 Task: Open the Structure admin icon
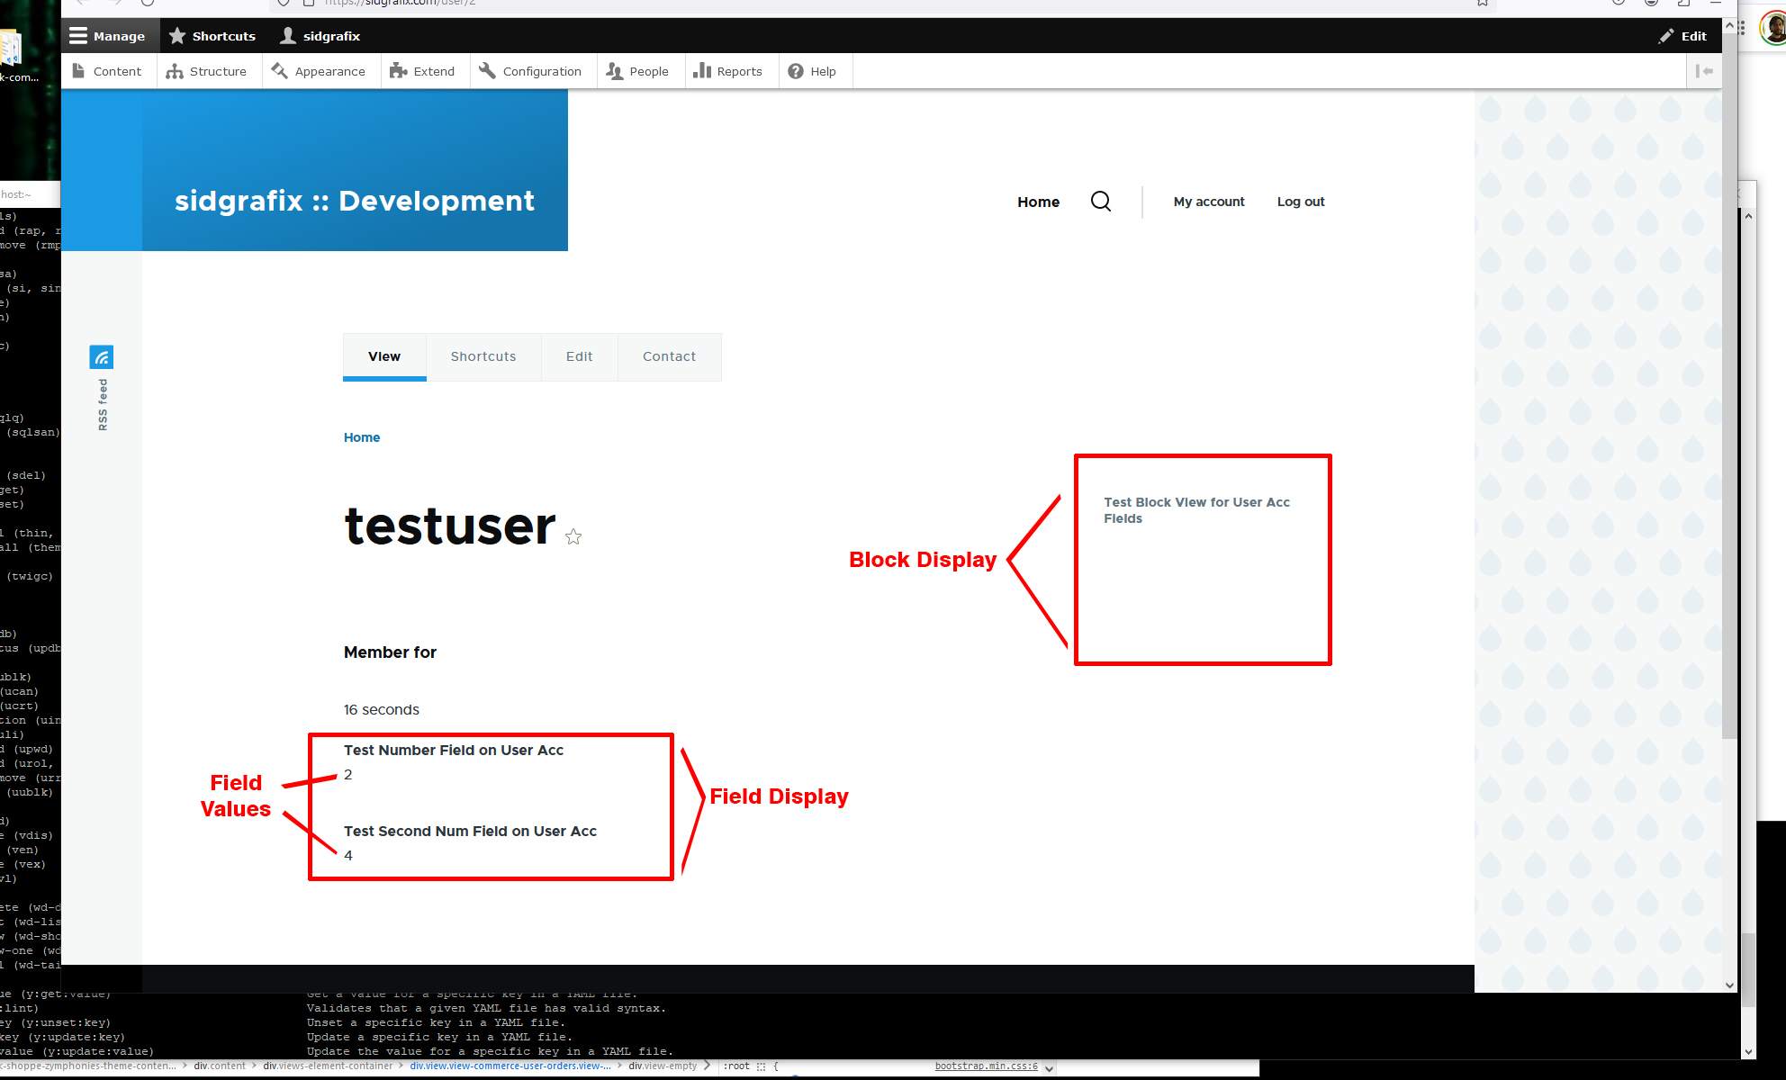(x=176, y=70)
